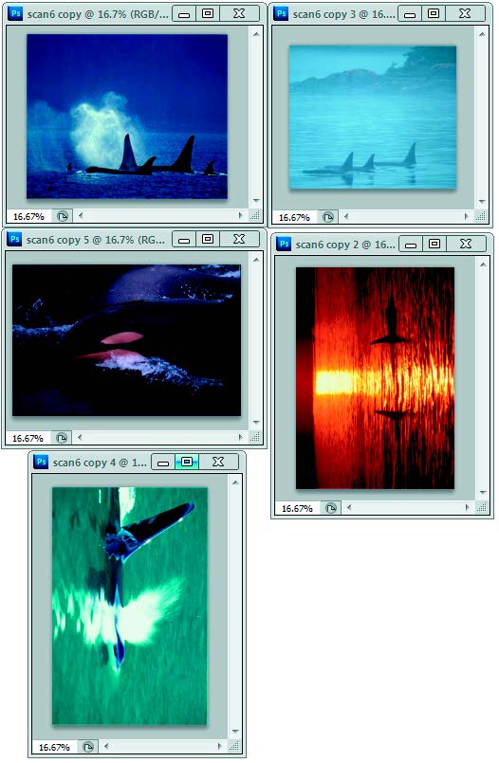Close the scan6 copy 2 window
The image size is (499, 763).
466,244
